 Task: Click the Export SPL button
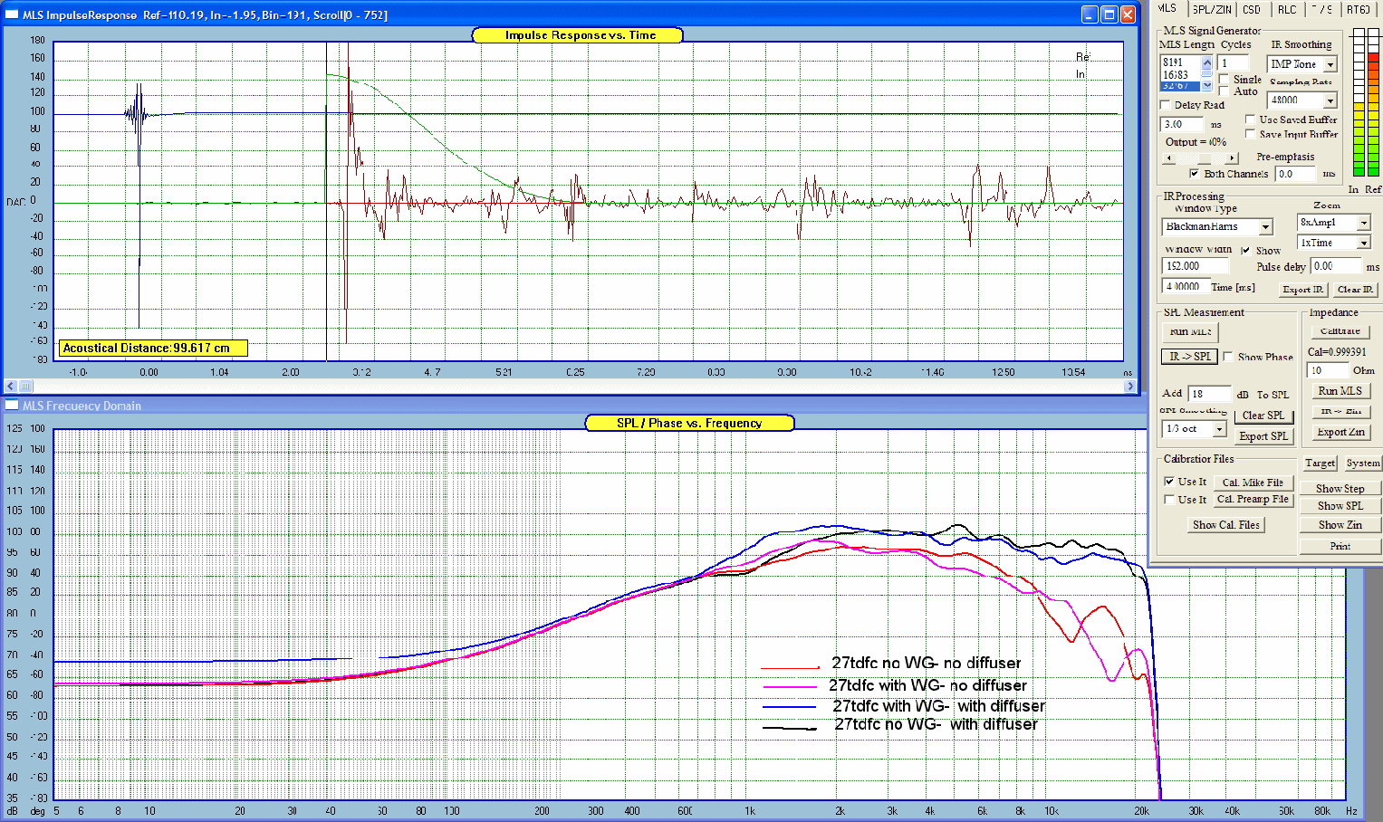point(1263,436)
